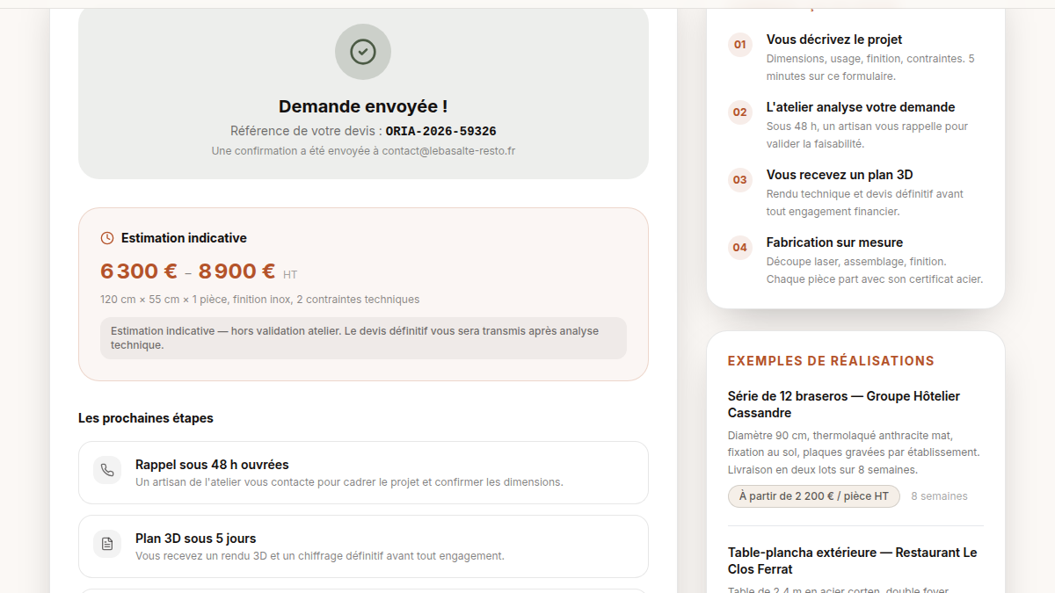The image size is (1055, 593).
Task: Click the hors validation atelier disclaimer note
Action: click(x=363, y=338)
